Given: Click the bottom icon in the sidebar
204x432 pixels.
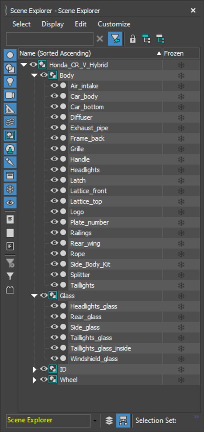Looking at the screenshot, I should (x=10, y=290).
